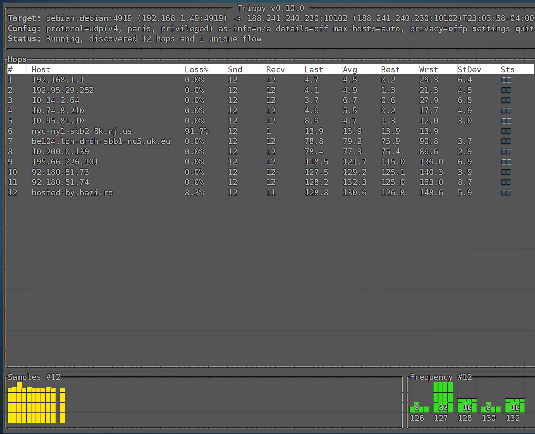Image resolution: width=535 pixels, height=434 pixels.
Task: Click the StDev column header
Action: [x=469, y=70]
